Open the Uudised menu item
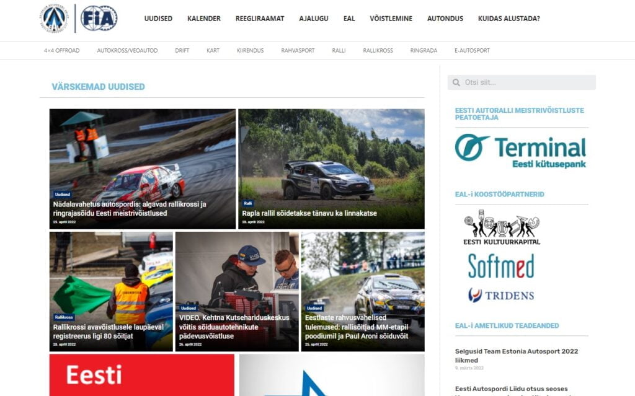Image resolution: width=635 pixels, height=396 pixels. coord(158,19)
